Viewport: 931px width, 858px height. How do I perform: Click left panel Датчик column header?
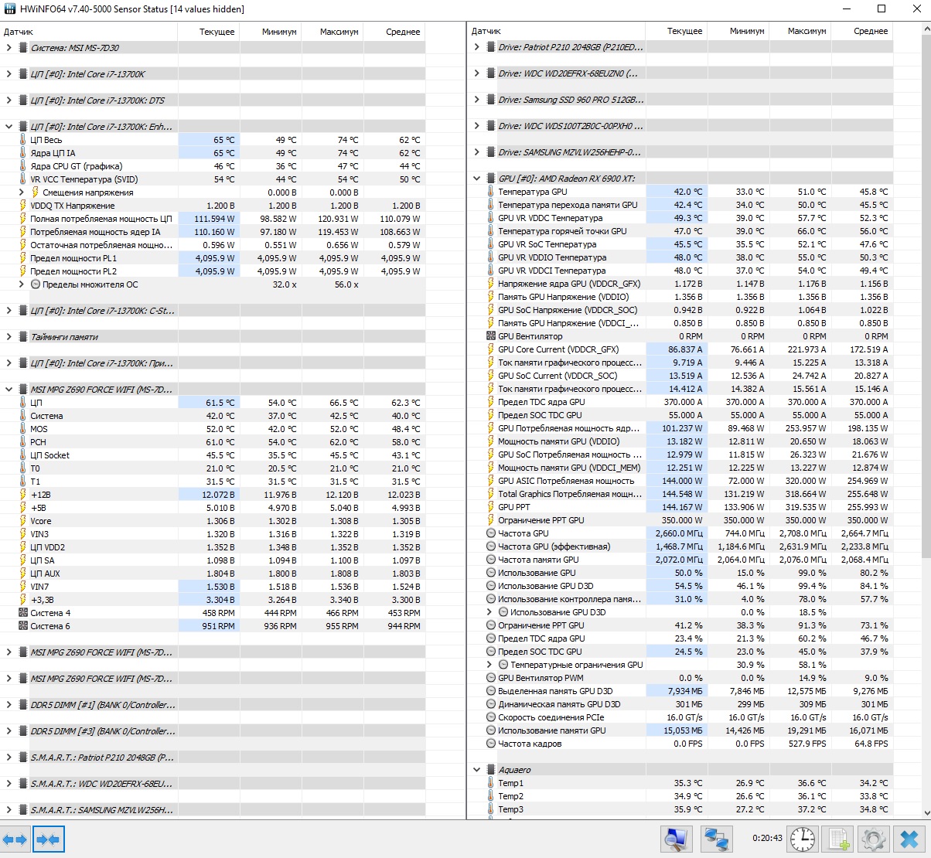tap(89, 32)
